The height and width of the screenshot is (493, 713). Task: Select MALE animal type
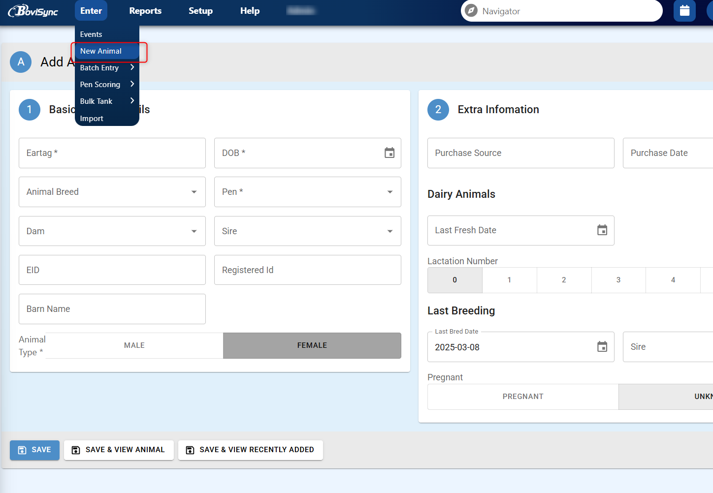pos(134,345)
